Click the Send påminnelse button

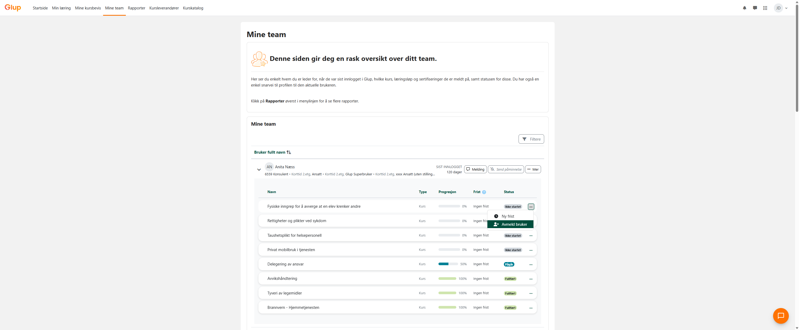pyautogui.click(x=505, y=169)
